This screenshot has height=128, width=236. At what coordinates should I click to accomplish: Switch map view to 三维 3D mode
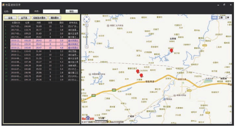(227, 18)
